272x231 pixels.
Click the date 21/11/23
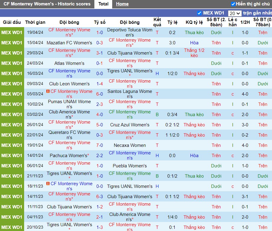[35, 176]
